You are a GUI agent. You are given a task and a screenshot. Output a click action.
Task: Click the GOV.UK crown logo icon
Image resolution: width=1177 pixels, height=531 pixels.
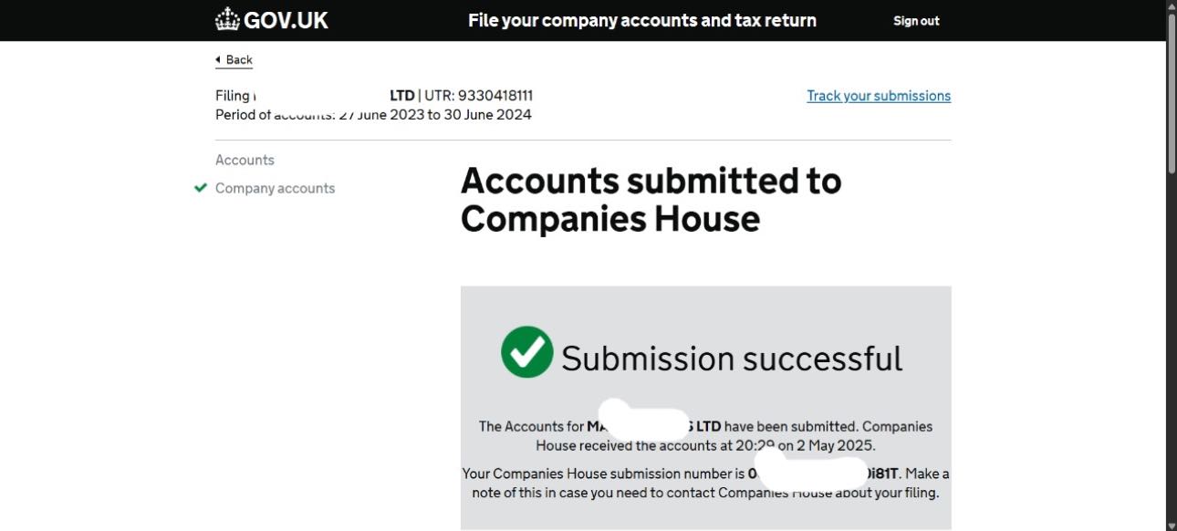click(x=227, y=19)
